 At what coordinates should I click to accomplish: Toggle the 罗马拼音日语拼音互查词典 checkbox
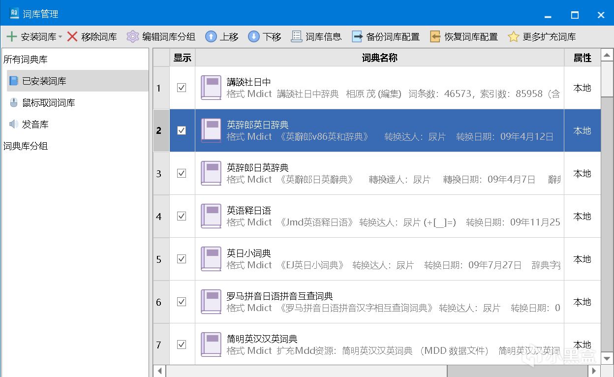[x=182, y=302]
